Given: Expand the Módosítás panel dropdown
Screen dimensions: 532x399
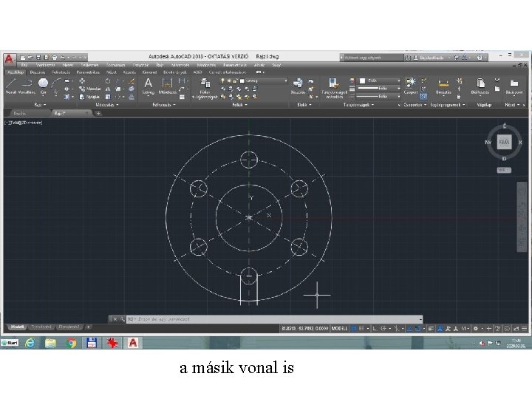Looking at the screenshot, I should coord(107,105).
